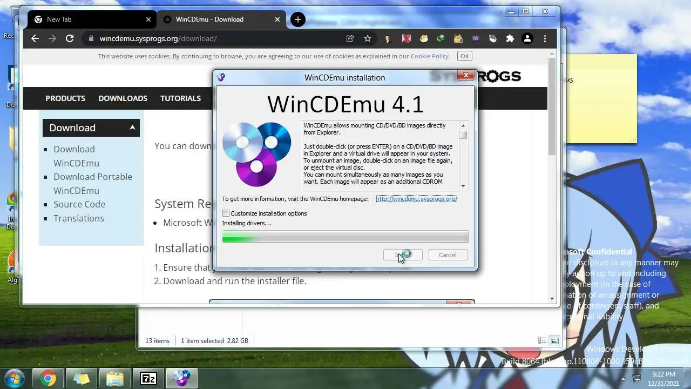
Task: Click the site lock icon in address bar
Action: coord(91,38)
